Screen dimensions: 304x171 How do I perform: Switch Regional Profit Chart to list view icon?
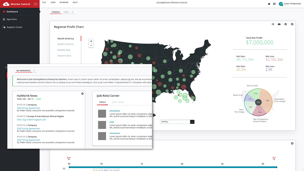(273, 24)
